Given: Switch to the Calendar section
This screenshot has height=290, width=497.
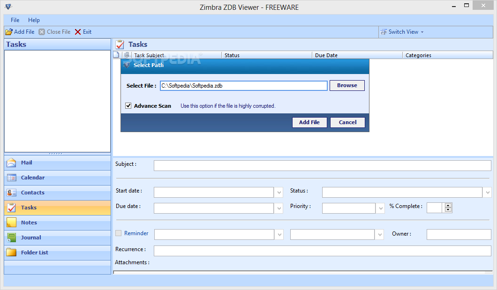Looking at the screenshot, I should coord(57,178).
